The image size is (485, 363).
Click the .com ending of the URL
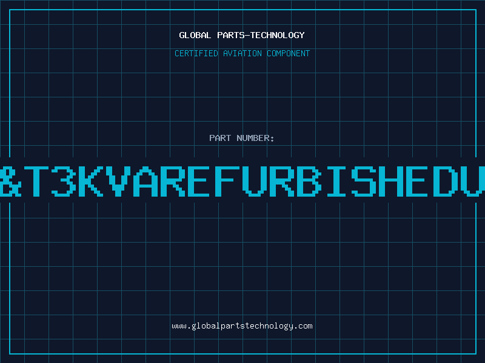303,326
